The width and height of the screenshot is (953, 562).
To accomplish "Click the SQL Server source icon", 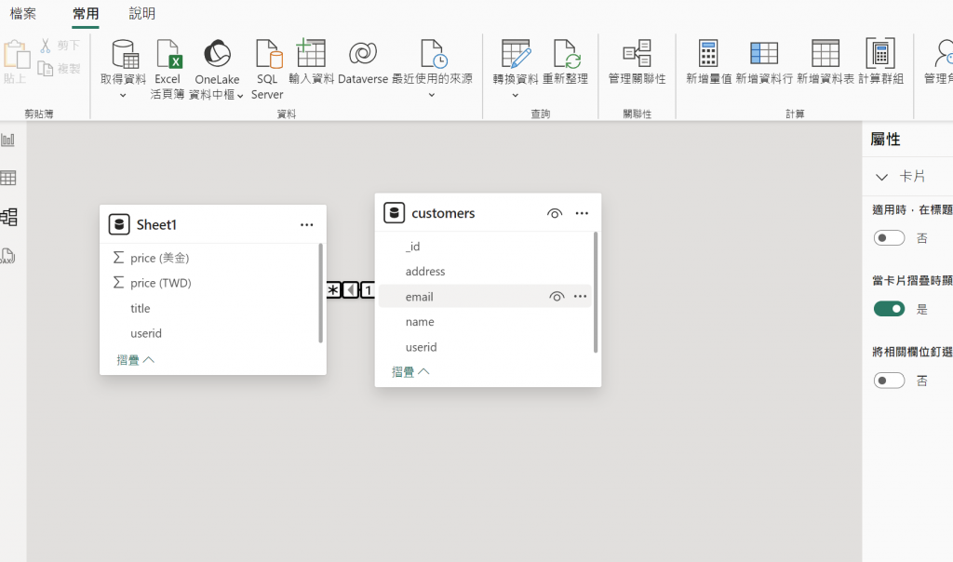I will tap(269, 54).
